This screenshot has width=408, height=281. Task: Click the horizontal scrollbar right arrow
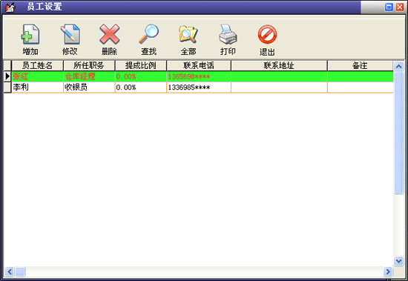pos(388,271)
